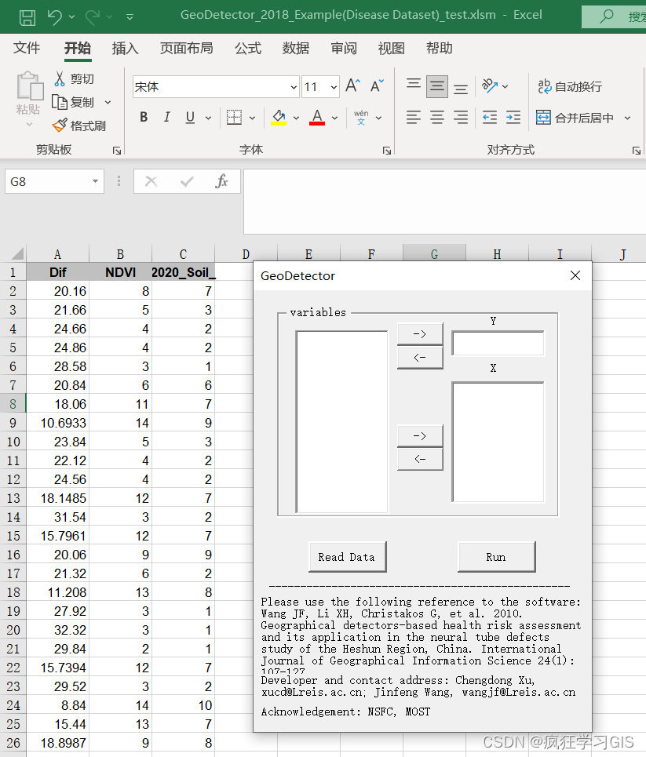Open the Underline style dropdown arrow
The height and width of the screenshot is (757, 646).
[208, 118]
